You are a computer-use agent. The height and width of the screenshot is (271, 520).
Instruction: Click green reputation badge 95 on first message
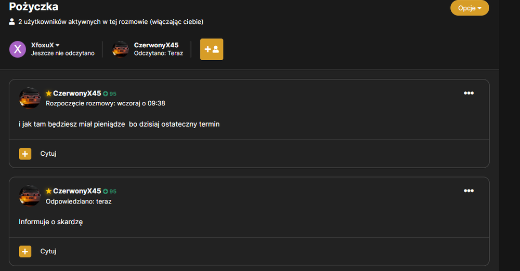pos(110,94)
